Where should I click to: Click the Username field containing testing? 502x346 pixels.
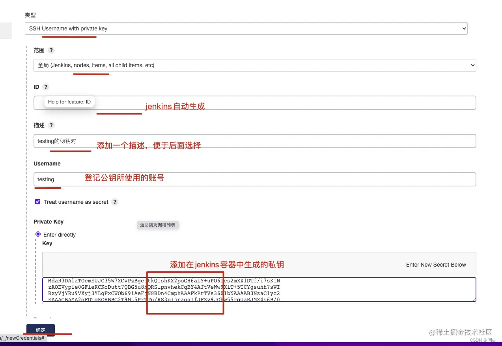pyautogui.click(x=255, y=179)
